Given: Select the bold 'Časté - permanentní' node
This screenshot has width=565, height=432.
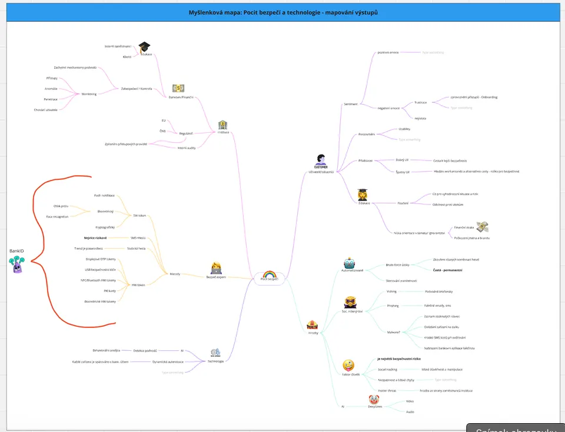Looking at the screenshot, I should point(447,270).
